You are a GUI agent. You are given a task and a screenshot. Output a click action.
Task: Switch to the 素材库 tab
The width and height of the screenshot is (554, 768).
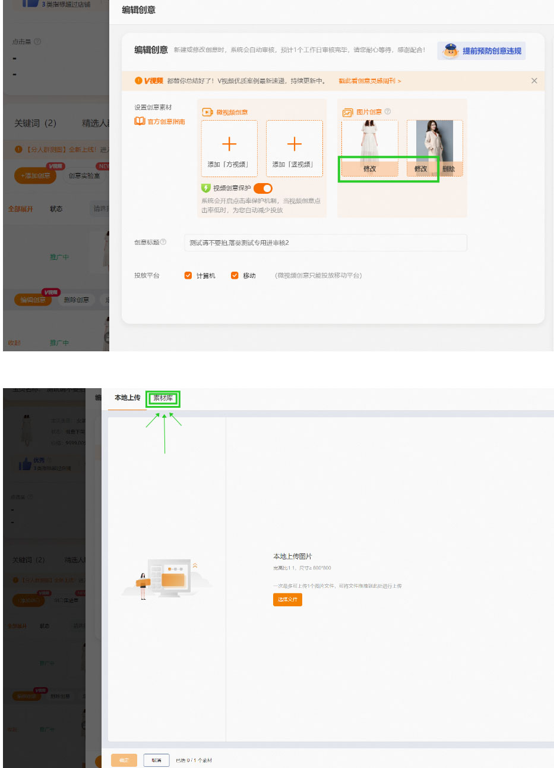click(163, 398)
